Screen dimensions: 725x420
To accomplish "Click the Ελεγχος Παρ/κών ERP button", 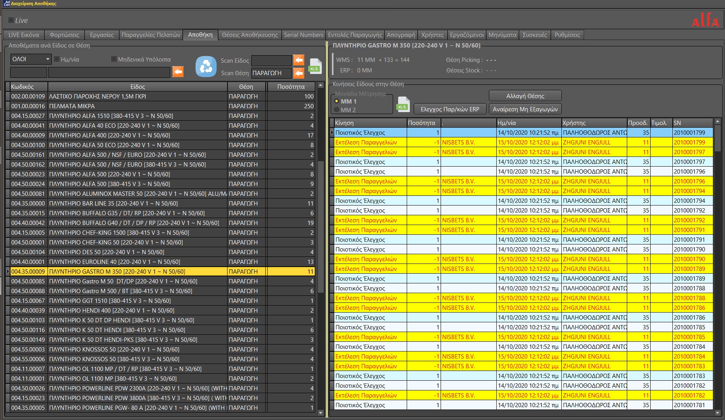I will 450,109.
